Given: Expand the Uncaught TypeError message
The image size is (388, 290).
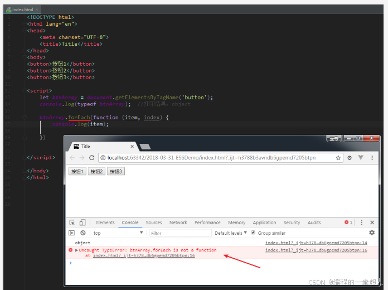Looking at the screenshot, I should tap(76, 250).
